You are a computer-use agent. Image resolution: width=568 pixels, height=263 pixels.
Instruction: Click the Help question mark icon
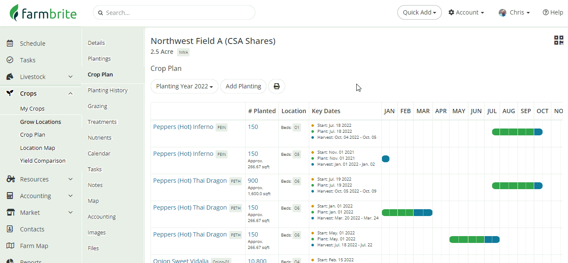(545, 13)
